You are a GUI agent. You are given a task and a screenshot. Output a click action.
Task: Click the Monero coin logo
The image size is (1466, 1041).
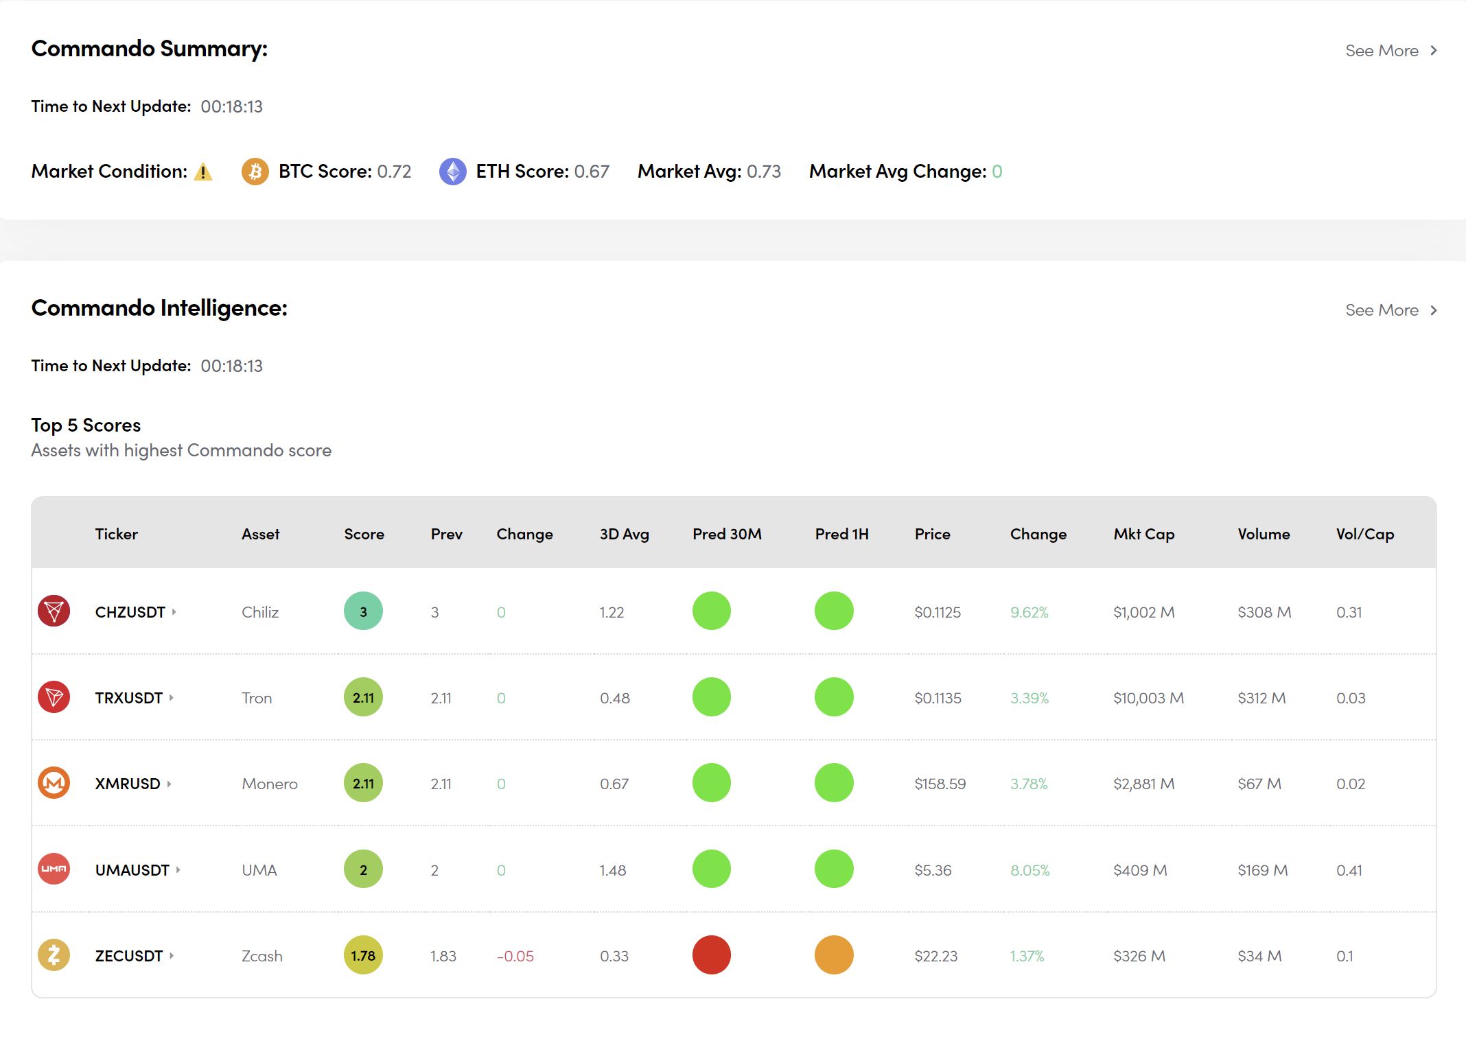point(54,783)
